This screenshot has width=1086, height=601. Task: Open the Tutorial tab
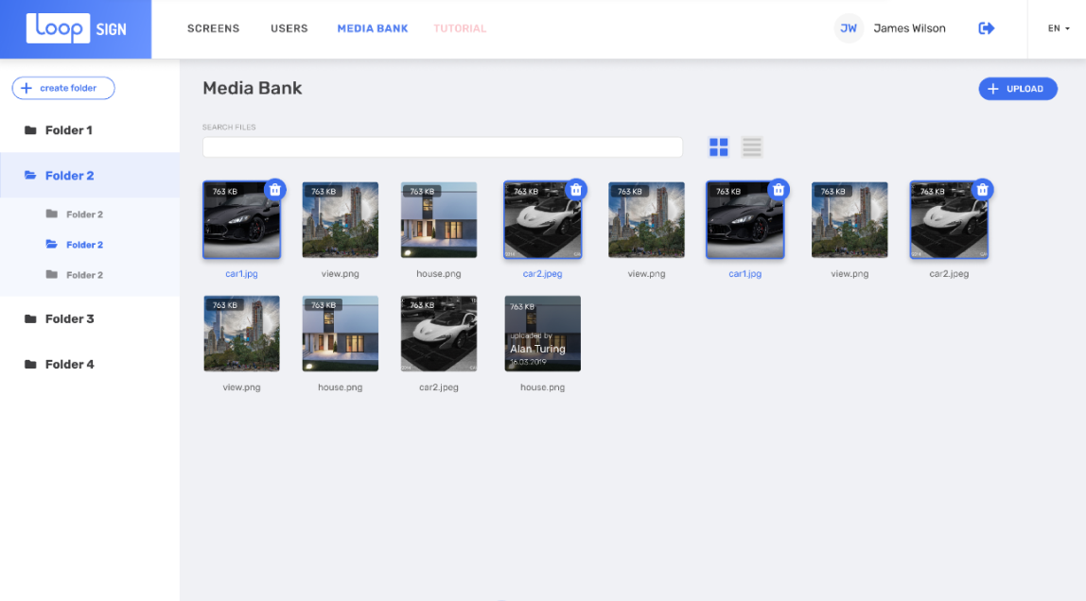pos(460,28)
